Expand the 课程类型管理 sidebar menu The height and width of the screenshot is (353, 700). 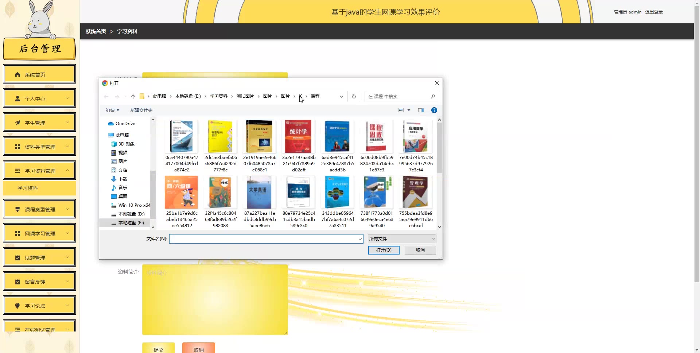tap(39, 209)
